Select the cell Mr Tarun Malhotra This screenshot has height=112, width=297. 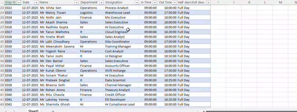point(59,32)
